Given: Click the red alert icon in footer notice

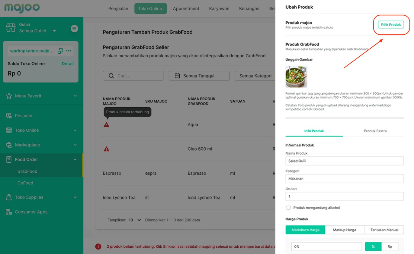Looking at the screenshot, I should coord(98,246).
